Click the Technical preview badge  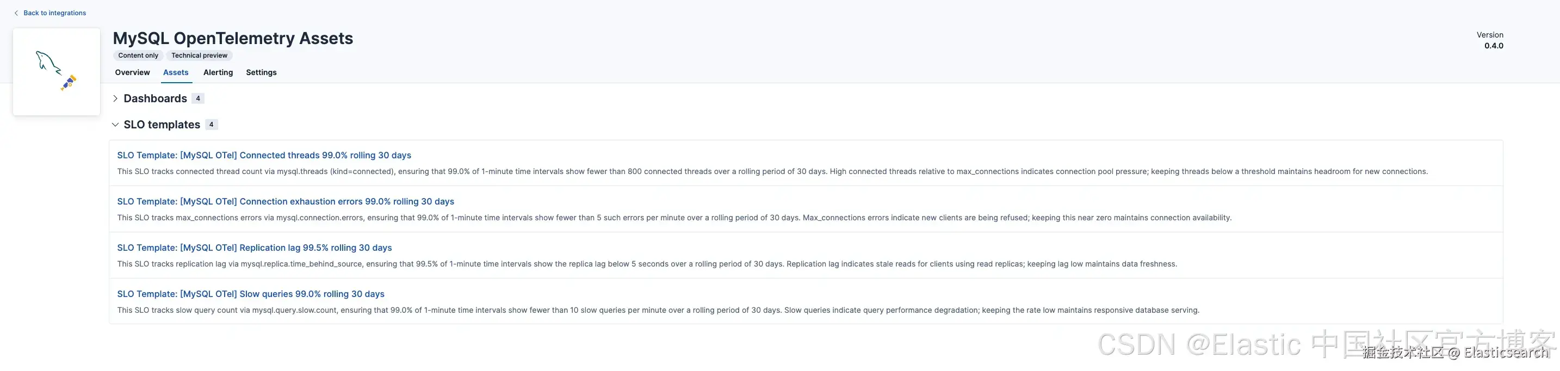pyautogui.click(x=199, y=55)
